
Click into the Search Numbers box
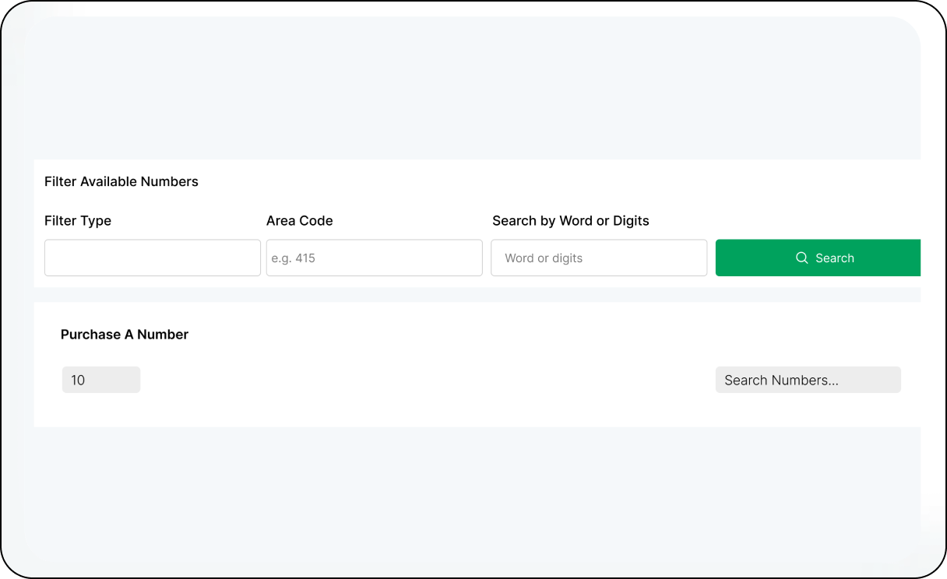(x=808, y=380)
